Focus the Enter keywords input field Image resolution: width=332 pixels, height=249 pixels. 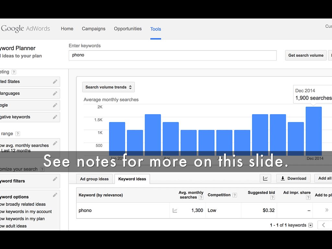click(x=172, y=55)
